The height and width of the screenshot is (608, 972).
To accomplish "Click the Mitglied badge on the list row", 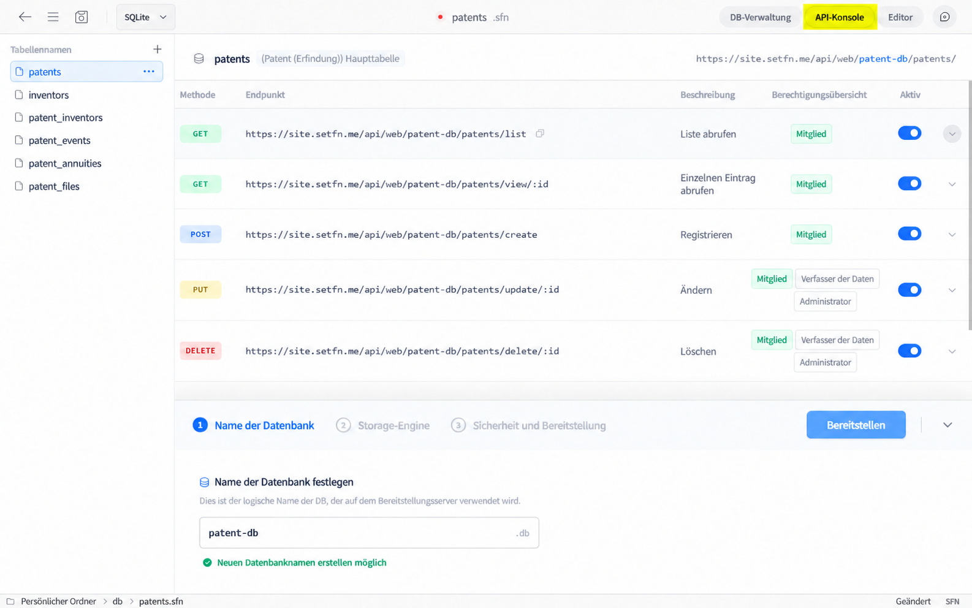I will [x=811, y=134].
